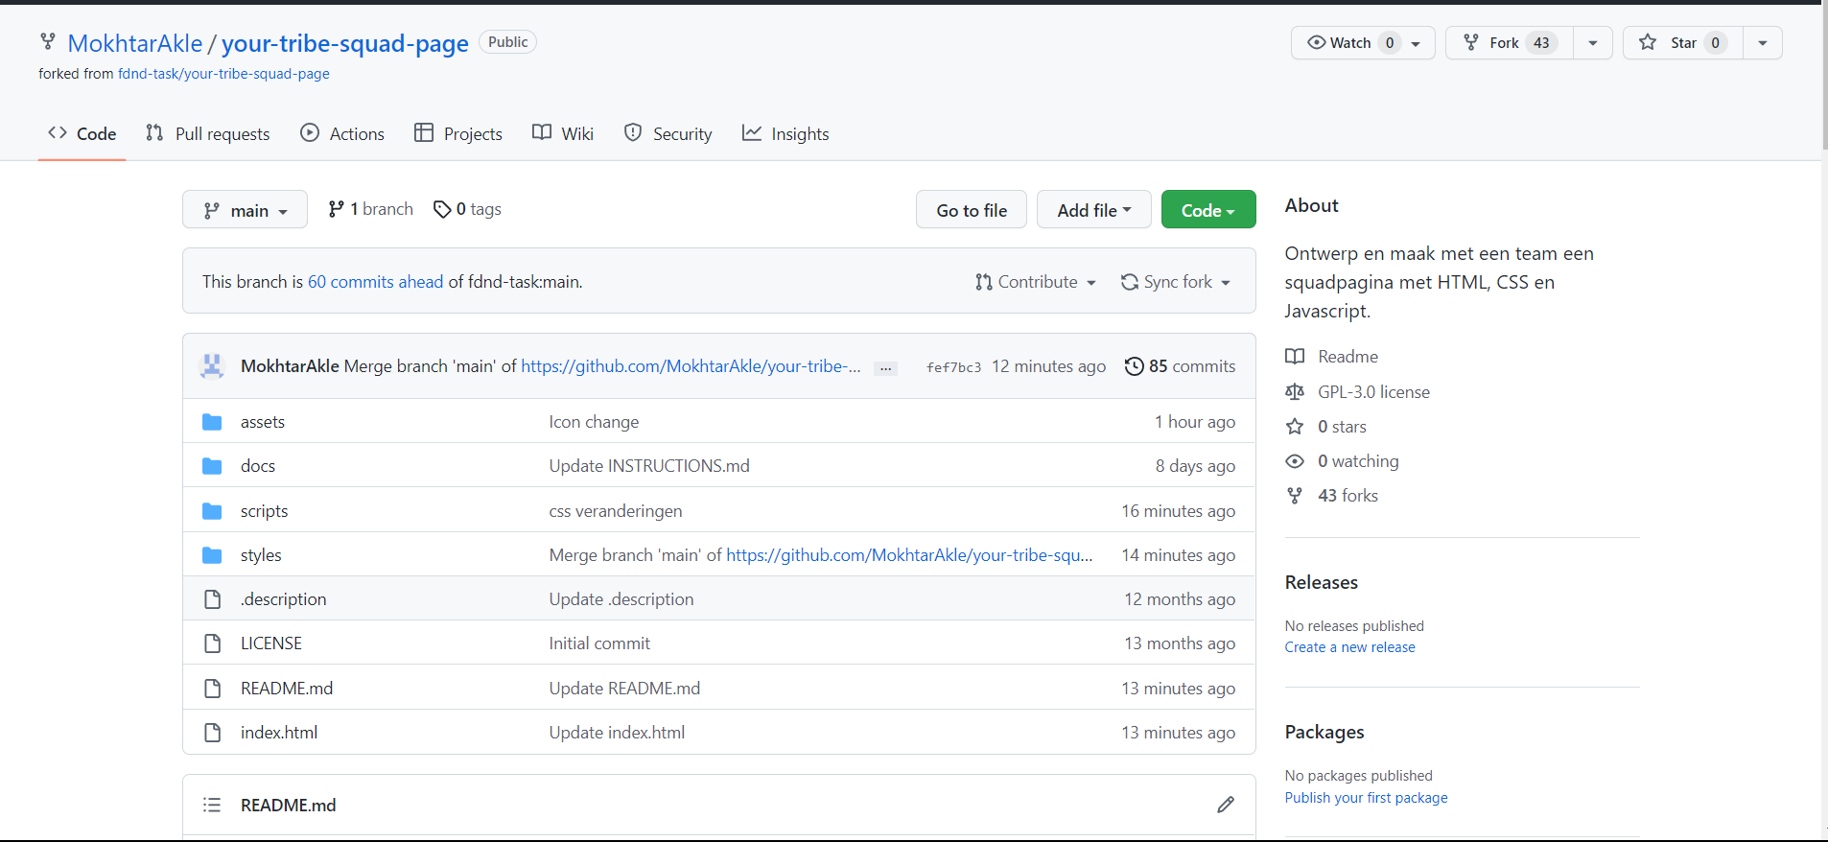Open the LICENSE file name
Image resolution: width=1828 pixels, height=842 pixels.
click(x=271, y=643)
